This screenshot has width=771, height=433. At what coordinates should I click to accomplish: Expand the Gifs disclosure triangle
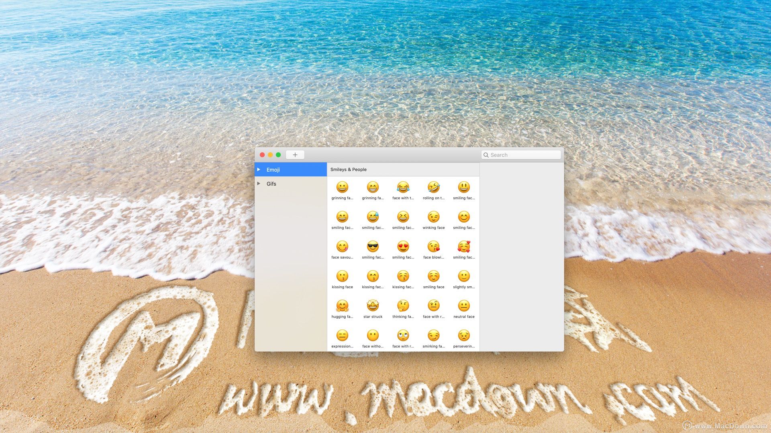coord(259,184)
